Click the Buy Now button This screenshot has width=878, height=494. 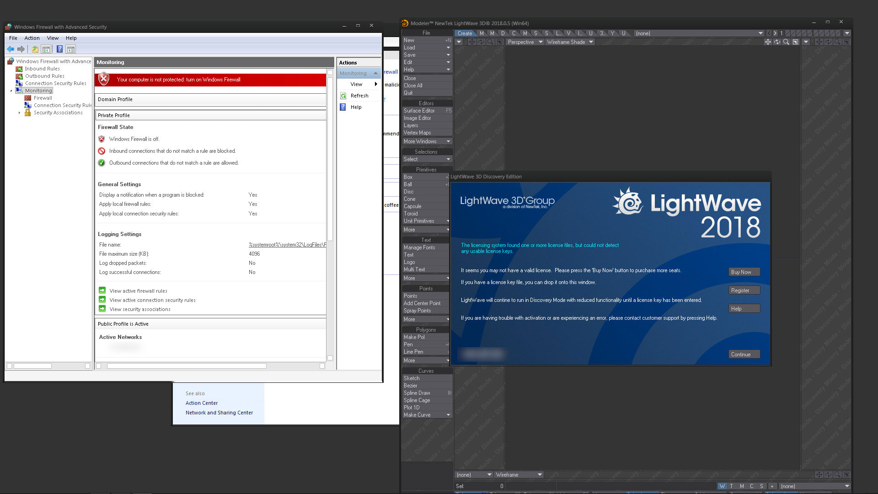(744, 272)
